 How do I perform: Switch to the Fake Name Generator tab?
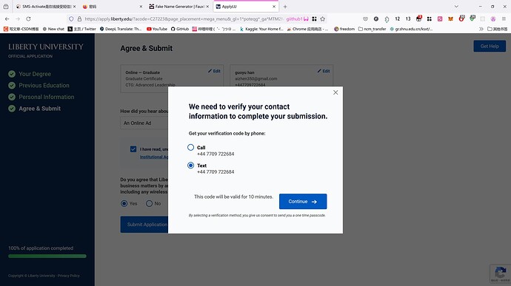click(179, 7)
